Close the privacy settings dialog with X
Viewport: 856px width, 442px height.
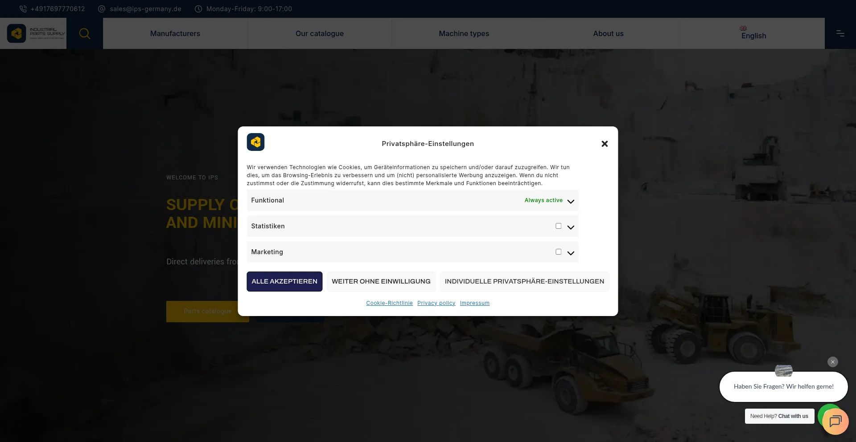pos(605,144)
